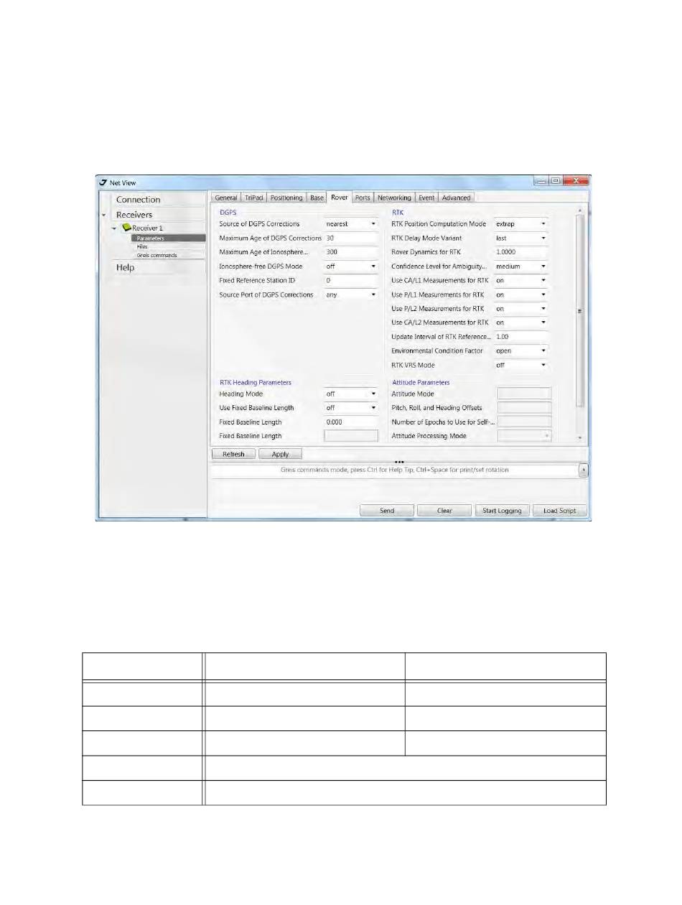Open RTK Delay Mode Variant dropdown
The width and height of the screenshot is (682, 905).
[x=543, y=238]
